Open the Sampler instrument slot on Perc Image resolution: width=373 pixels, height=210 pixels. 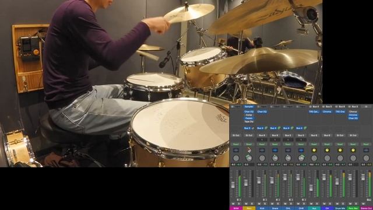point(249,106)
